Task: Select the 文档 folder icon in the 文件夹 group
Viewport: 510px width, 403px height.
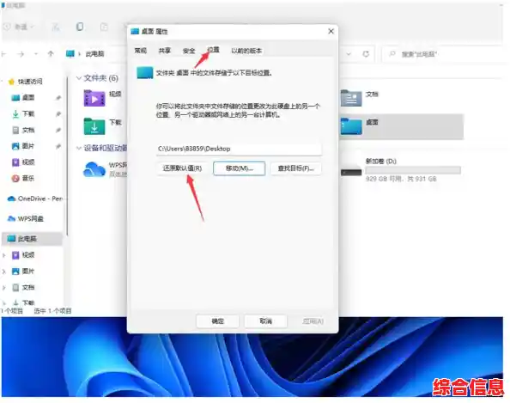Action: coord(351,98)
